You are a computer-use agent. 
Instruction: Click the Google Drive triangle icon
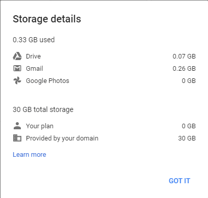click(x=17, y=56)
